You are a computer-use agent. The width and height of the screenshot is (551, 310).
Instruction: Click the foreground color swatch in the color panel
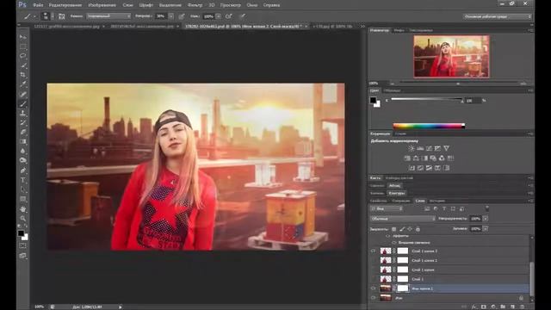373,100
